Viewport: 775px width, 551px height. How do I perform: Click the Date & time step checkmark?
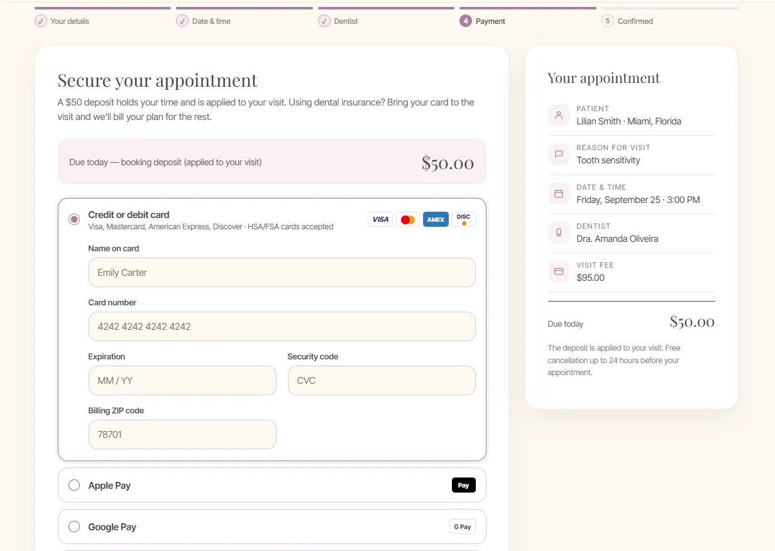pyautogui.click(x=182, y=21)
